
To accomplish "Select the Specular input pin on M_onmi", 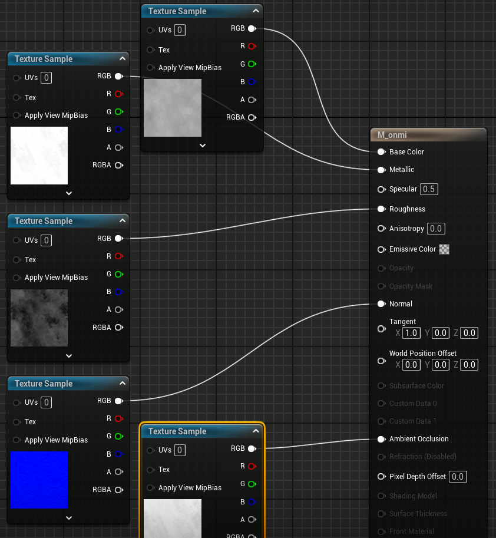I will (381, 189).
